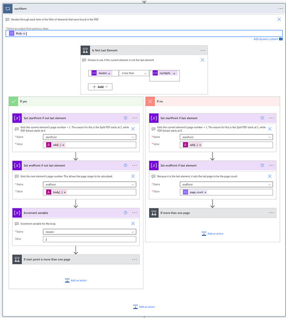Open the Increment variable ellipsis menu
Image resolution: width=286 pixels, height=318 pixels.
[x=134, y=212]
